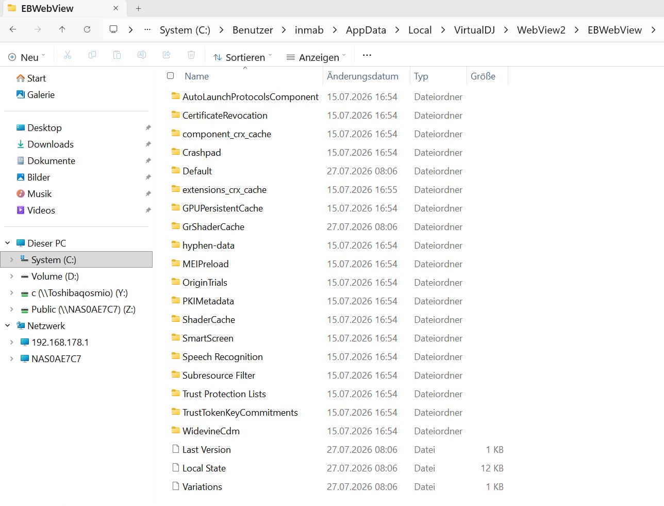This screenshot has width=664, height=506.
Task: Open chevron after EBWebView in breadcrumb
Action: pos(653,29)
